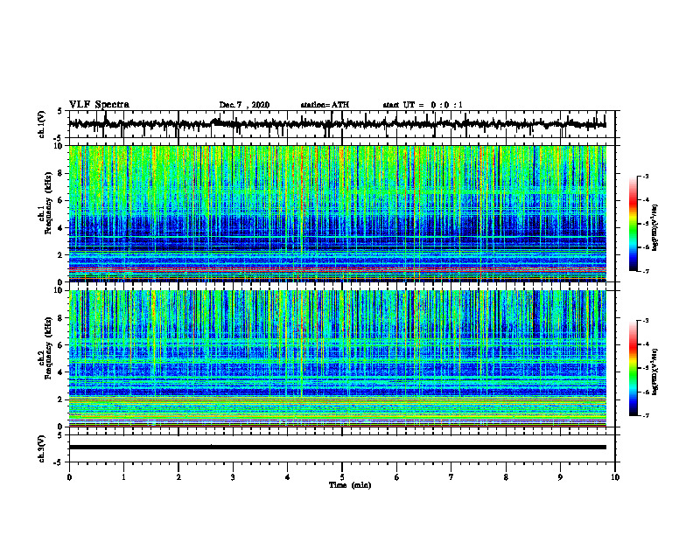Viewport: 693px width, 535px height.
Task: Click time axis tick label "1"
Action: click(123, 477)
